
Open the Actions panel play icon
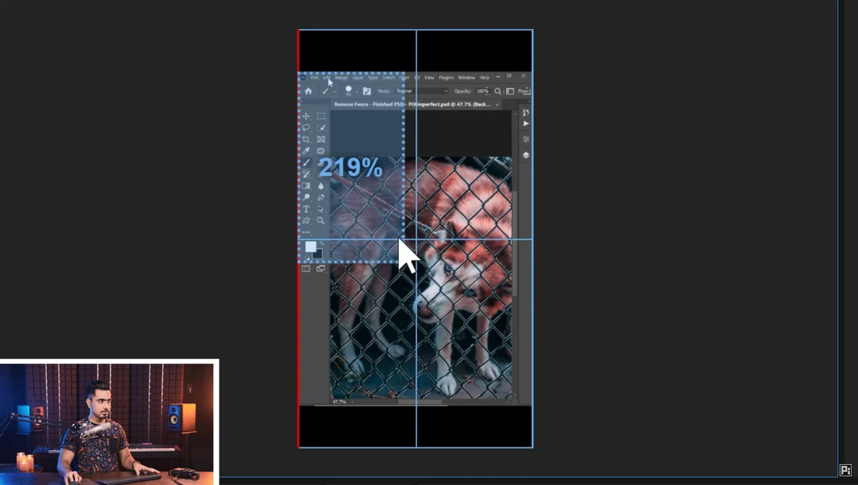[526, 124]
